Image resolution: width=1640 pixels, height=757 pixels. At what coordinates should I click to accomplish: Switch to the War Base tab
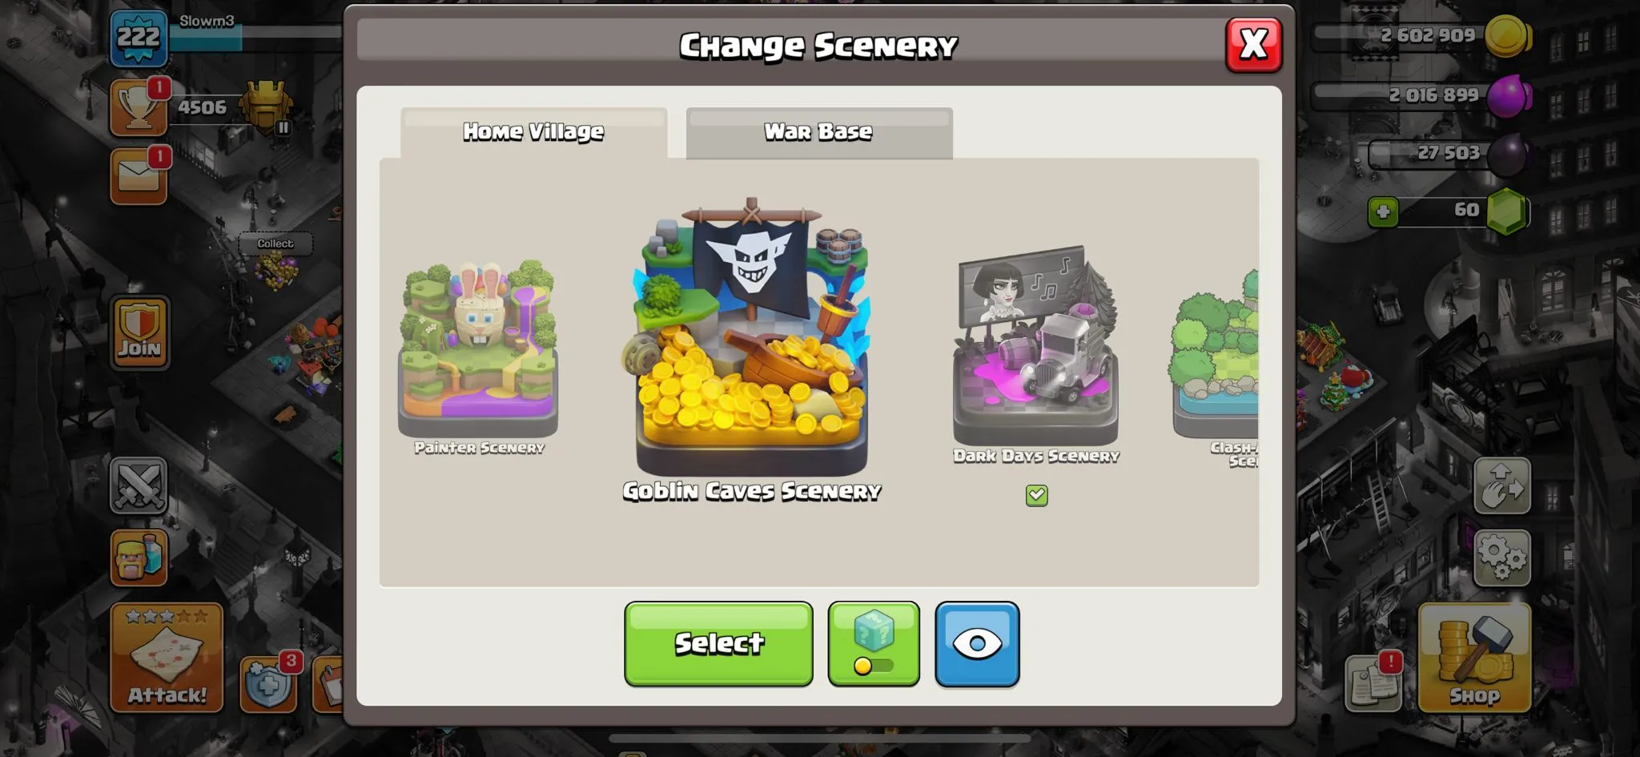click(x=819, y=132)
